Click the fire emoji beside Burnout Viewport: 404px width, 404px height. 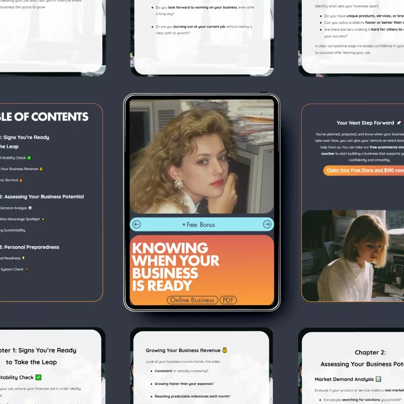pyautogui.click(x=21, y=180)
